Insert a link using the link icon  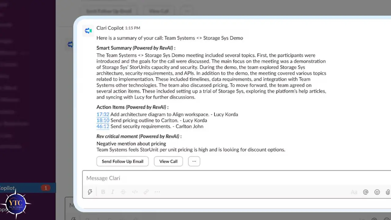(x=146, y=192)
